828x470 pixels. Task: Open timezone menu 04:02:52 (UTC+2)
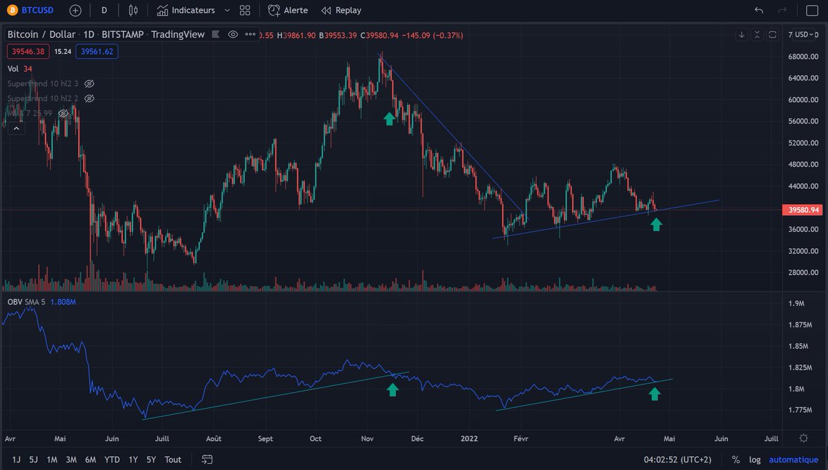[x=677, y=459]
